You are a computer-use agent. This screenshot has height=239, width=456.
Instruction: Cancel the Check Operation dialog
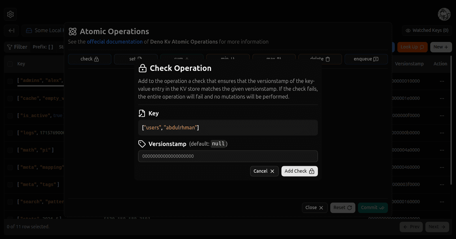click(x=264, y=171)
